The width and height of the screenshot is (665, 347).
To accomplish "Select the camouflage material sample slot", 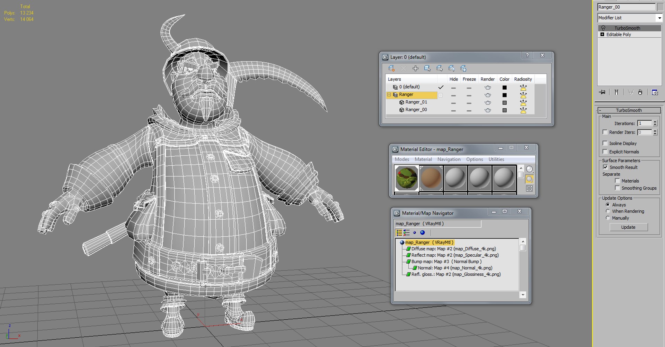I will (x=407, y=178).
